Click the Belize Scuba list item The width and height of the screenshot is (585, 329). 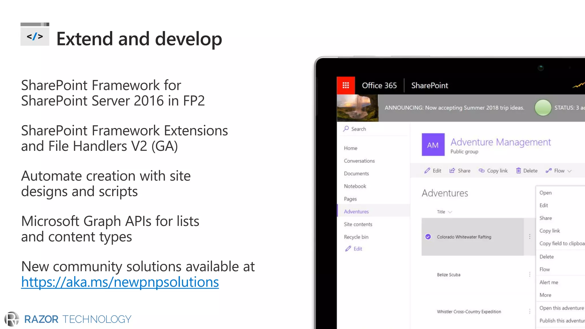tap(448, 274)
